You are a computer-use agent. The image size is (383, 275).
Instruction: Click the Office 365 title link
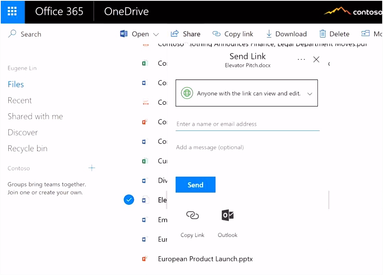[x=59, y=12]
